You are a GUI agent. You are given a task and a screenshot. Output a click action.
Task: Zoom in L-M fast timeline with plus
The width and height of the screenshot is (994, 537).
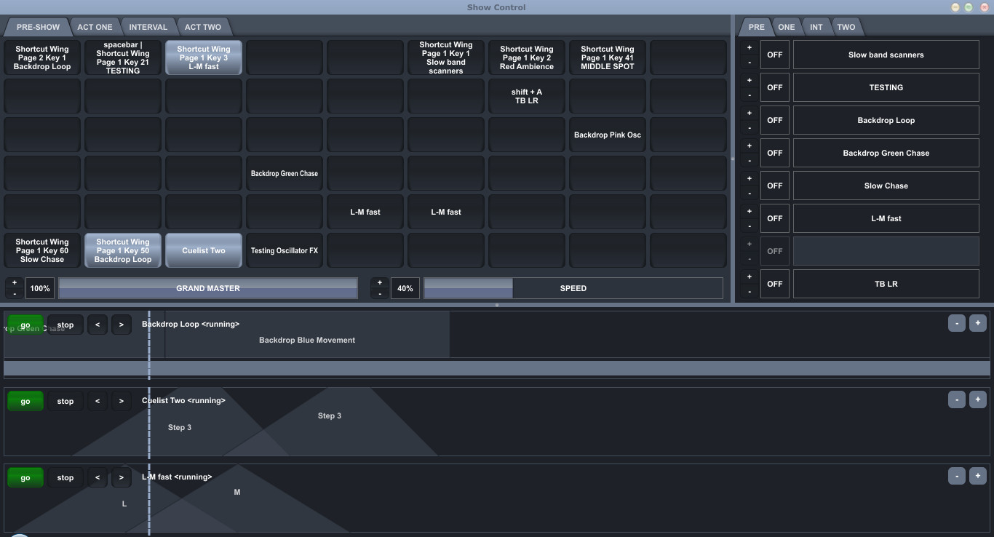click(x=978, y=476)
